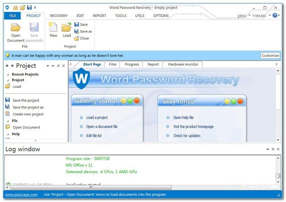The height and width of the screenshot is (202, 286).
Task: Expand the Help section in sidebar
Action: click(8, 134)
